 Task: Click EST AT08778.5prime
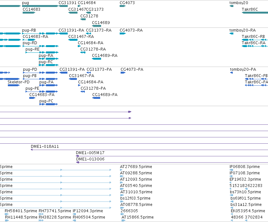tap(136, 205)
